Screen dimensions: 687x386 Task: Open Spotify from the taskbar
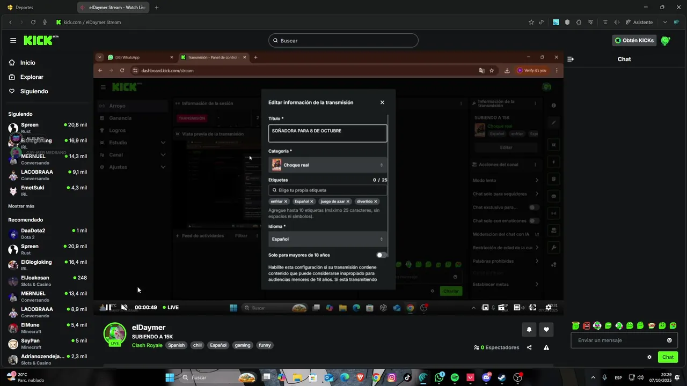tap(455, 377)
